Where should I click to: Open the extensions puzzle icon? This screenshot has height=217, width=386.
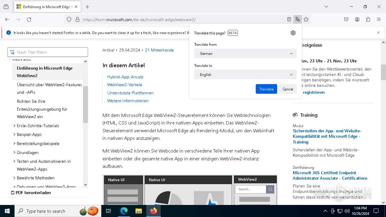[368, 20]
